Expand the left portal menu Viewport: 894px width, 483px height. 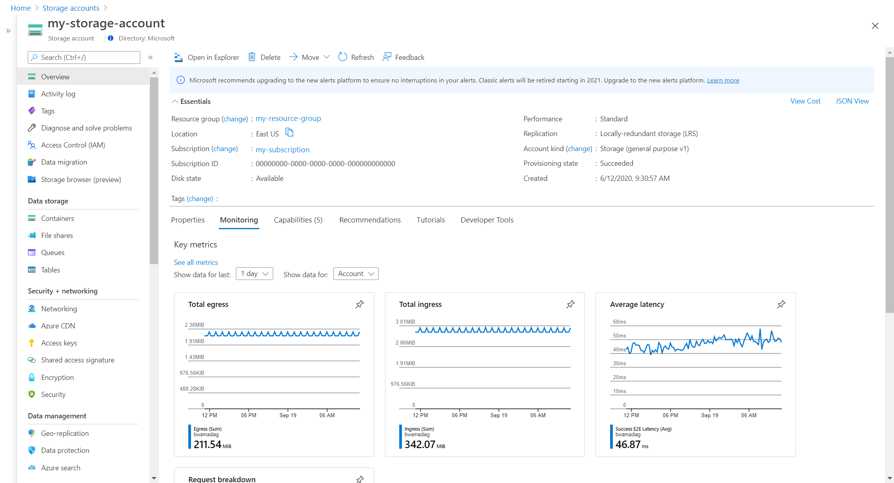pyautogui.click(x=8, y=31)
